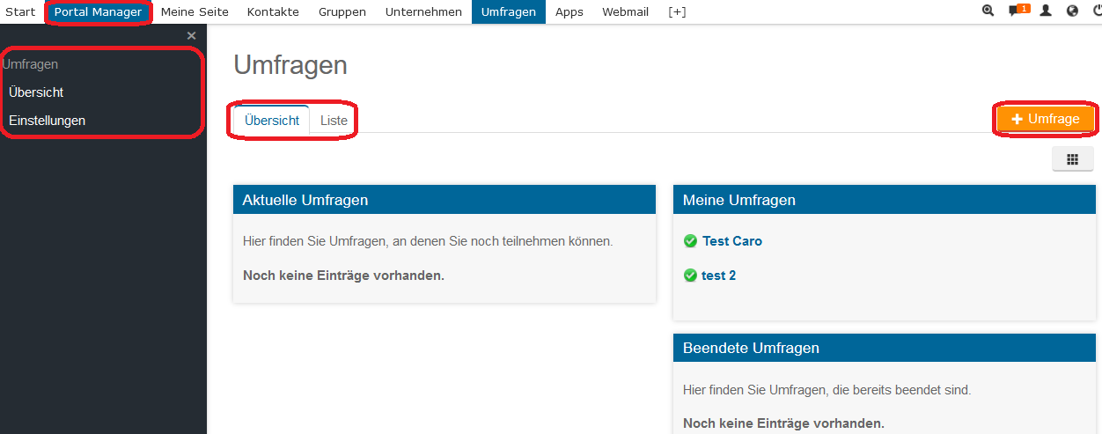
Task: Switch to the Liste tab
Action: tap(334, 121)
